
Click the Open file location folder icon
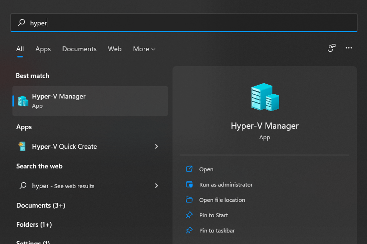[189, 200]
